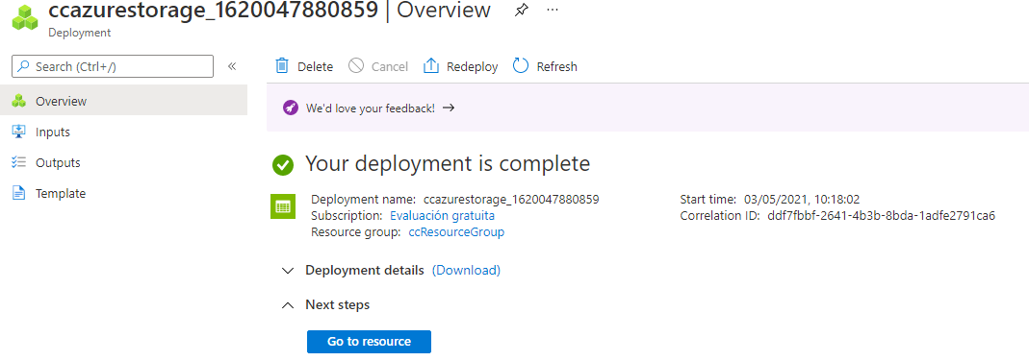
Task: Click the Correlation ID value
Action: [x=882, y=216]
